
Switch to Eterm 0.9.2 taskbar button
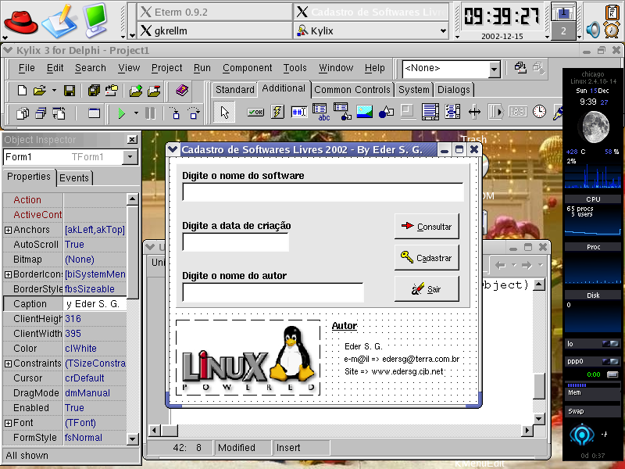click(x=214, y=12)
